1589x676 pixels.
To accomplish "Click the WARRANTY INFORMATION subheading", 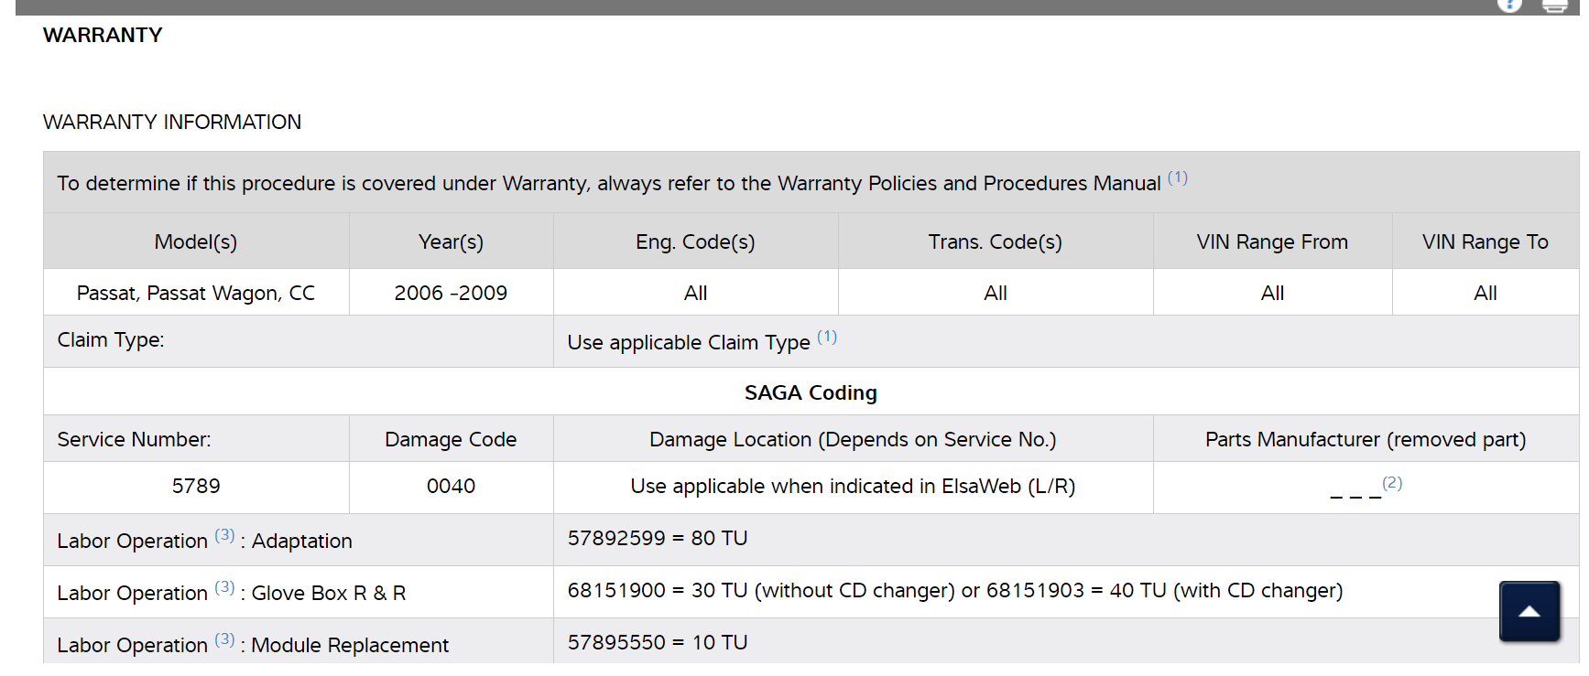I will pos(172,123).
